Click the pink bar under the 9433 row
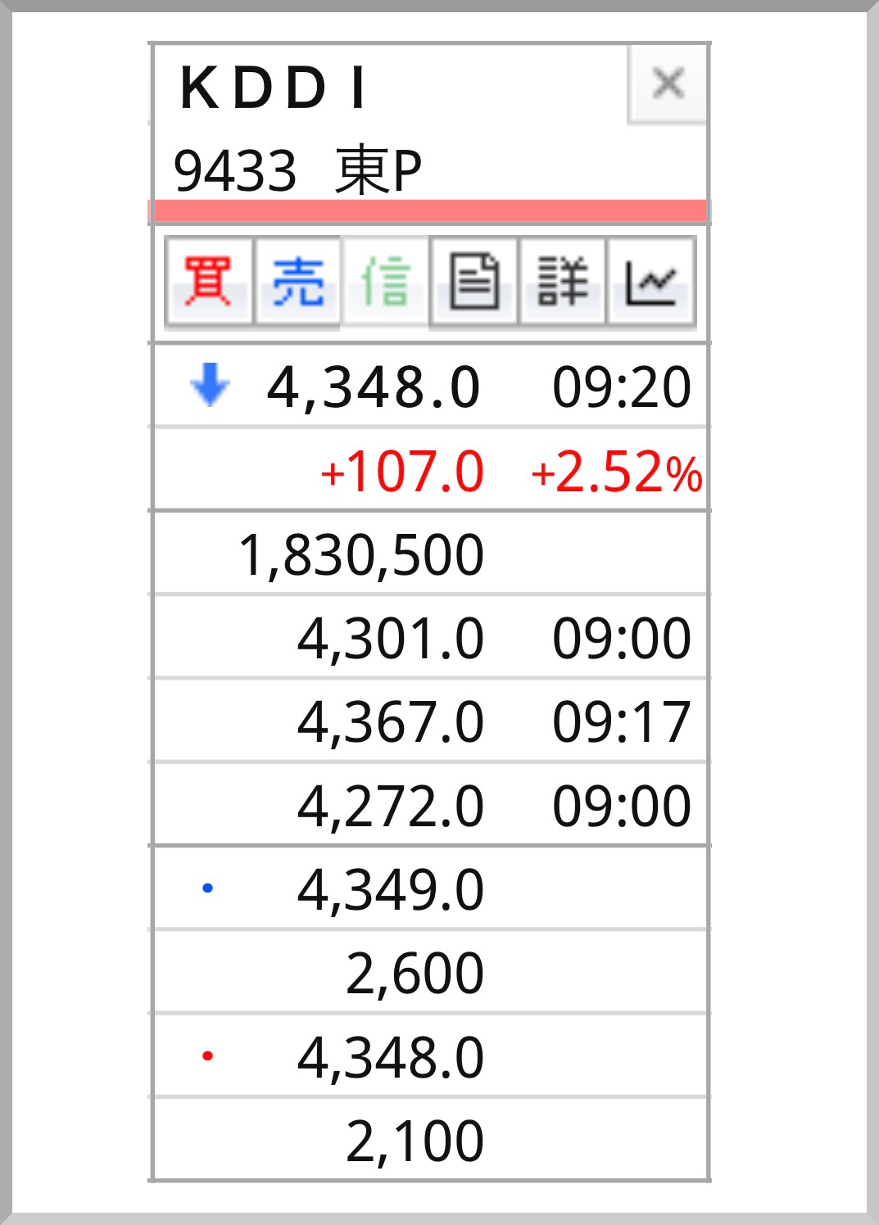879x1225 pixels. (x=430, y=211)
